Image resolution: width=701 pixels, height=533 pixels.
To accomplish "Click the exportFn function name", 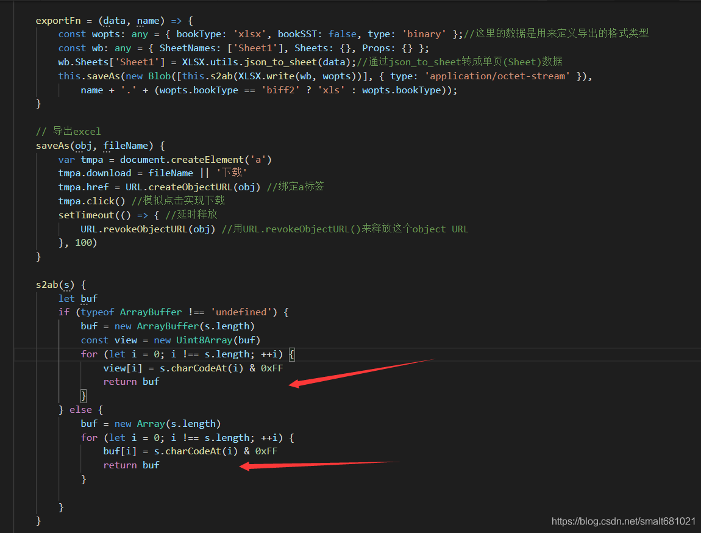I will [58, 21].
